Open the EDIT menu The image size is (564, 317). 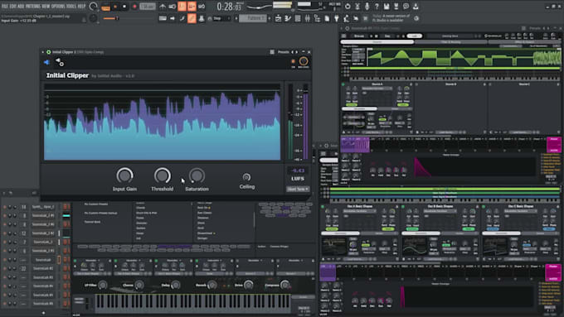click(13, 6)
